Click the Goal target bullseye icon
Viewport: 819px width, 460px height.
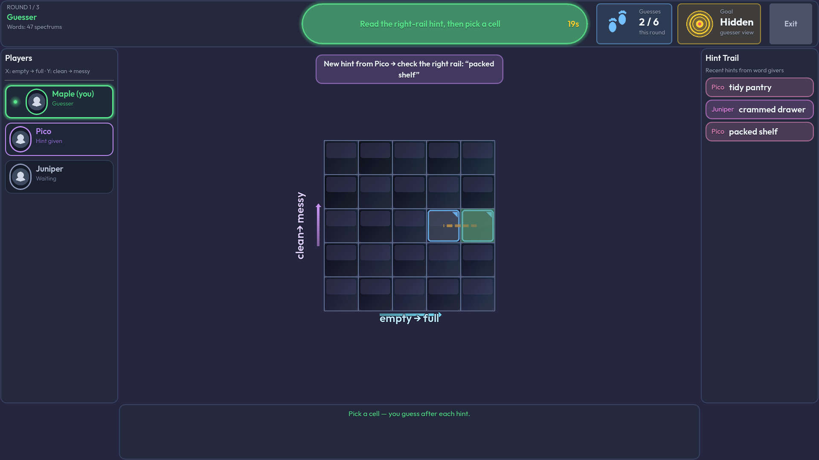[700, 24]
